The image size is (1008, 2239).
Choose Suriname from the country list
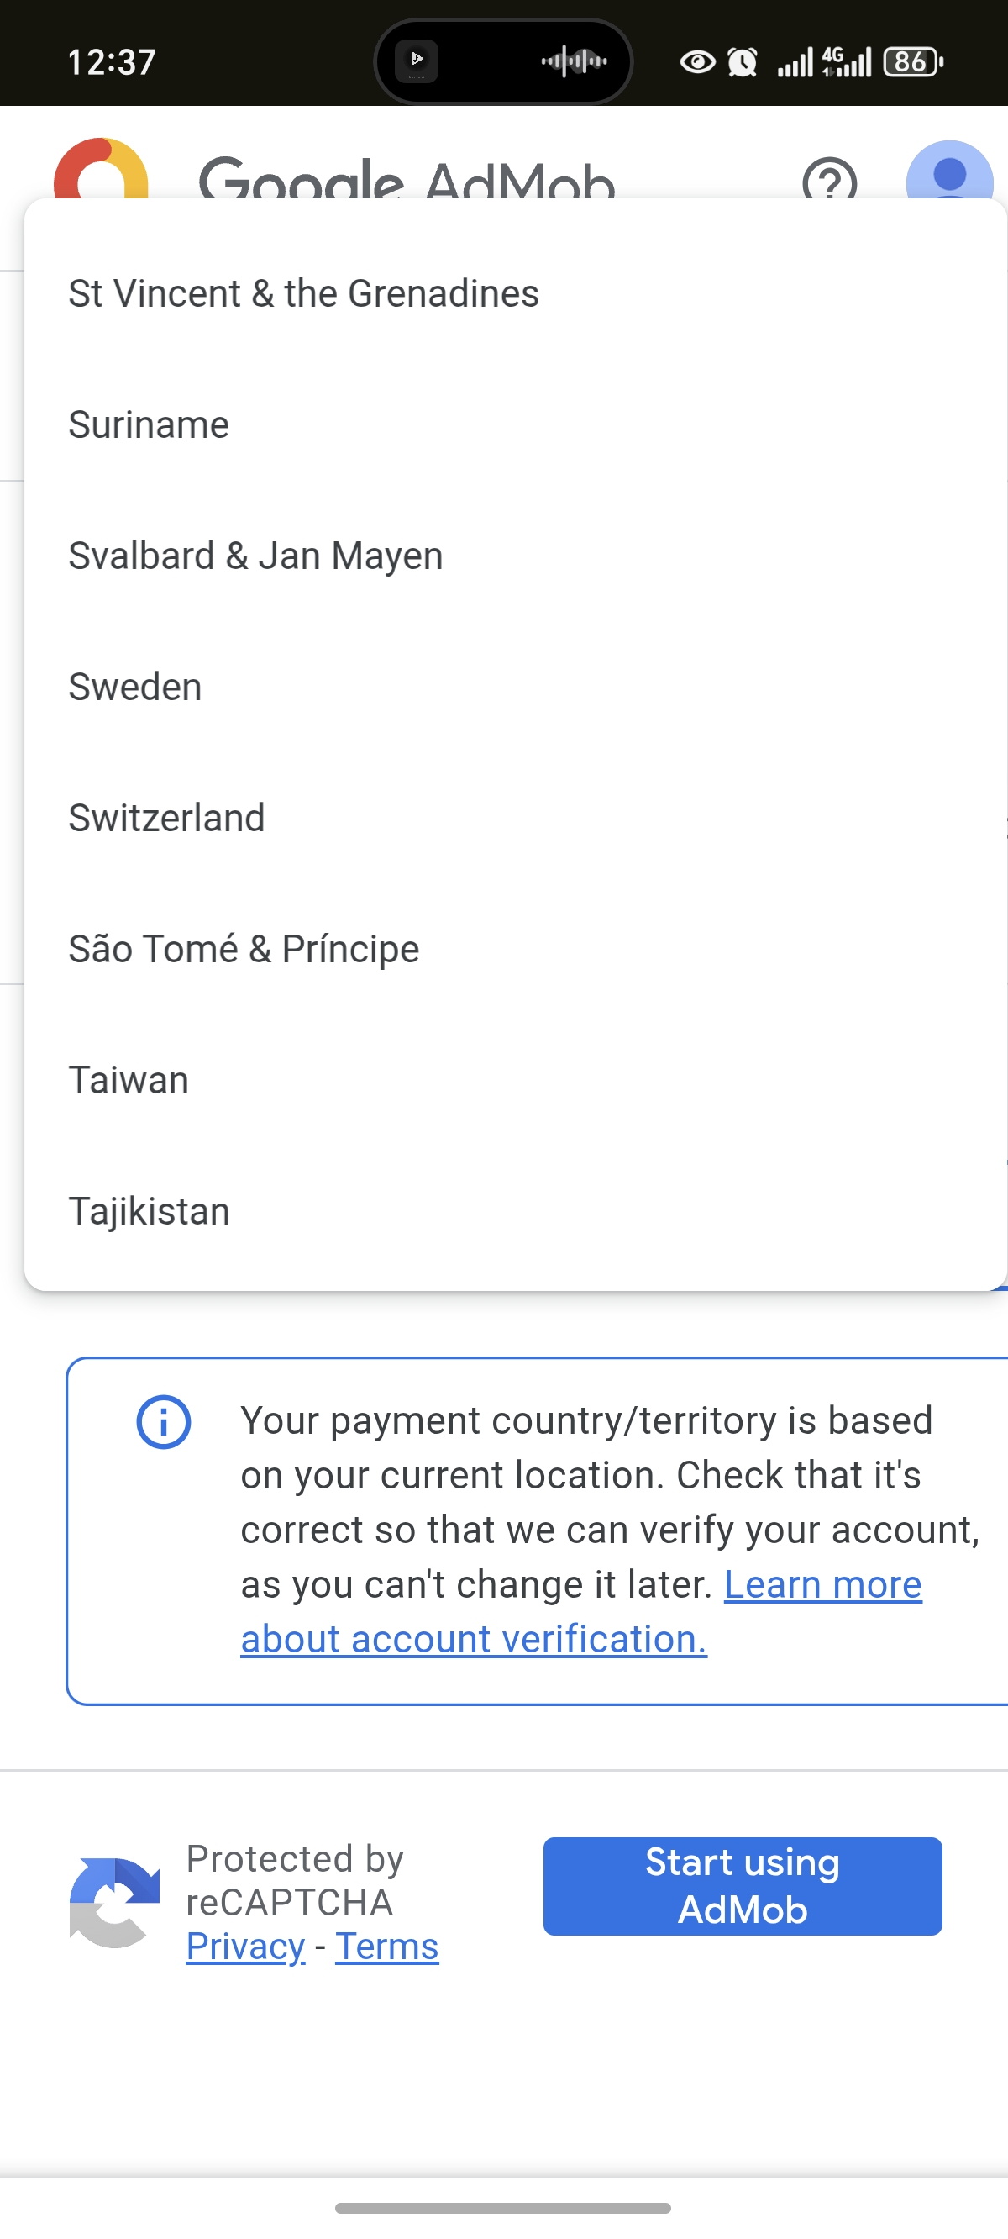tap(149, 425)
